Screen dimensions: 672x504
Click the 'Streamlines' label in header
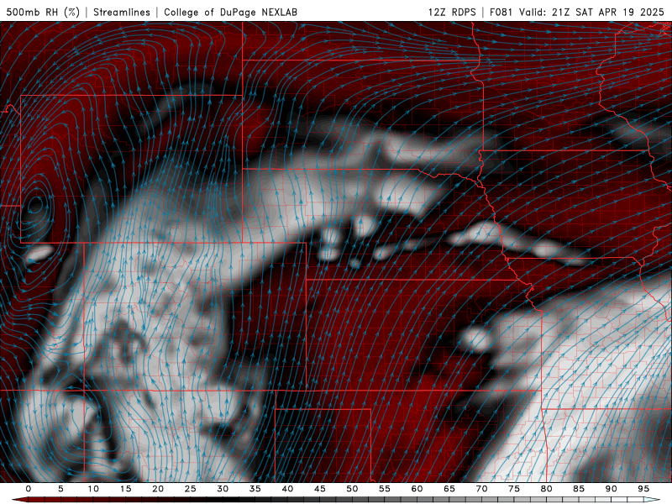click(122, 12)
